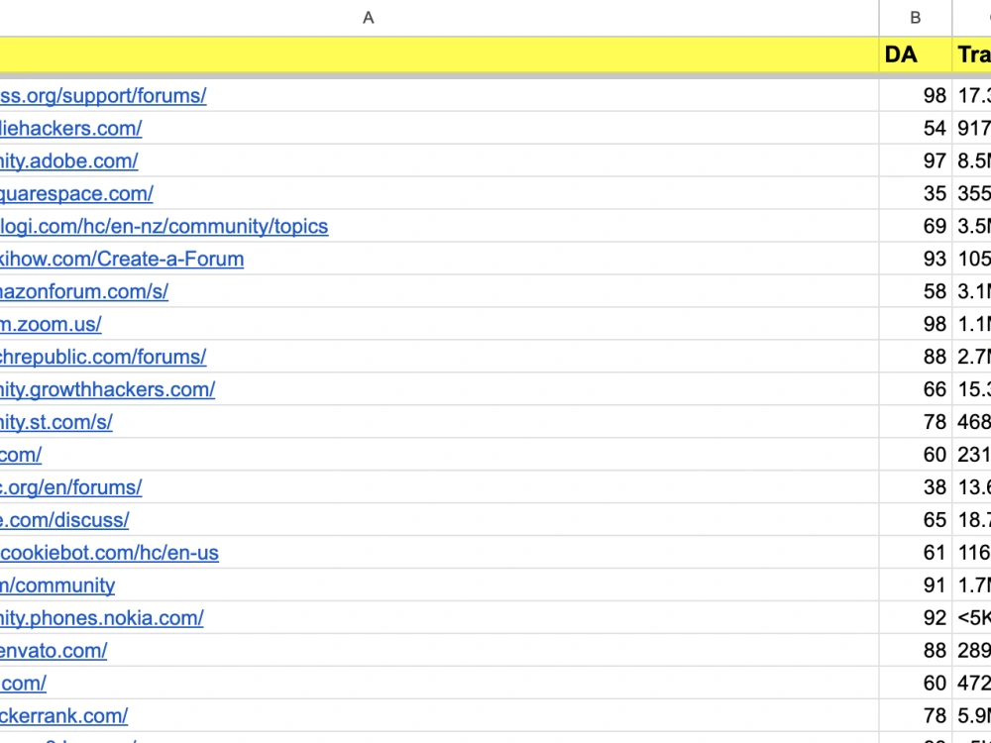Viewport: 991px width, 743px height.
Task: Open the e.com/discuss/ link
Action: (x=64, y=520)
